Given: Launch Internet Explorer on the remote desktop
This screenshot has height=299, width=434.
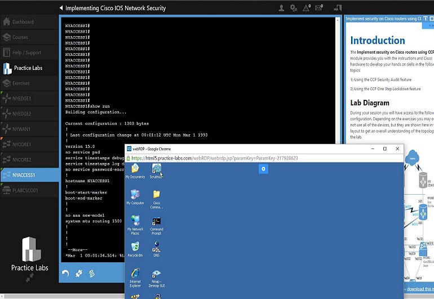Looking at the screenshot, I should pyautogui.click(x=135, y=278).
